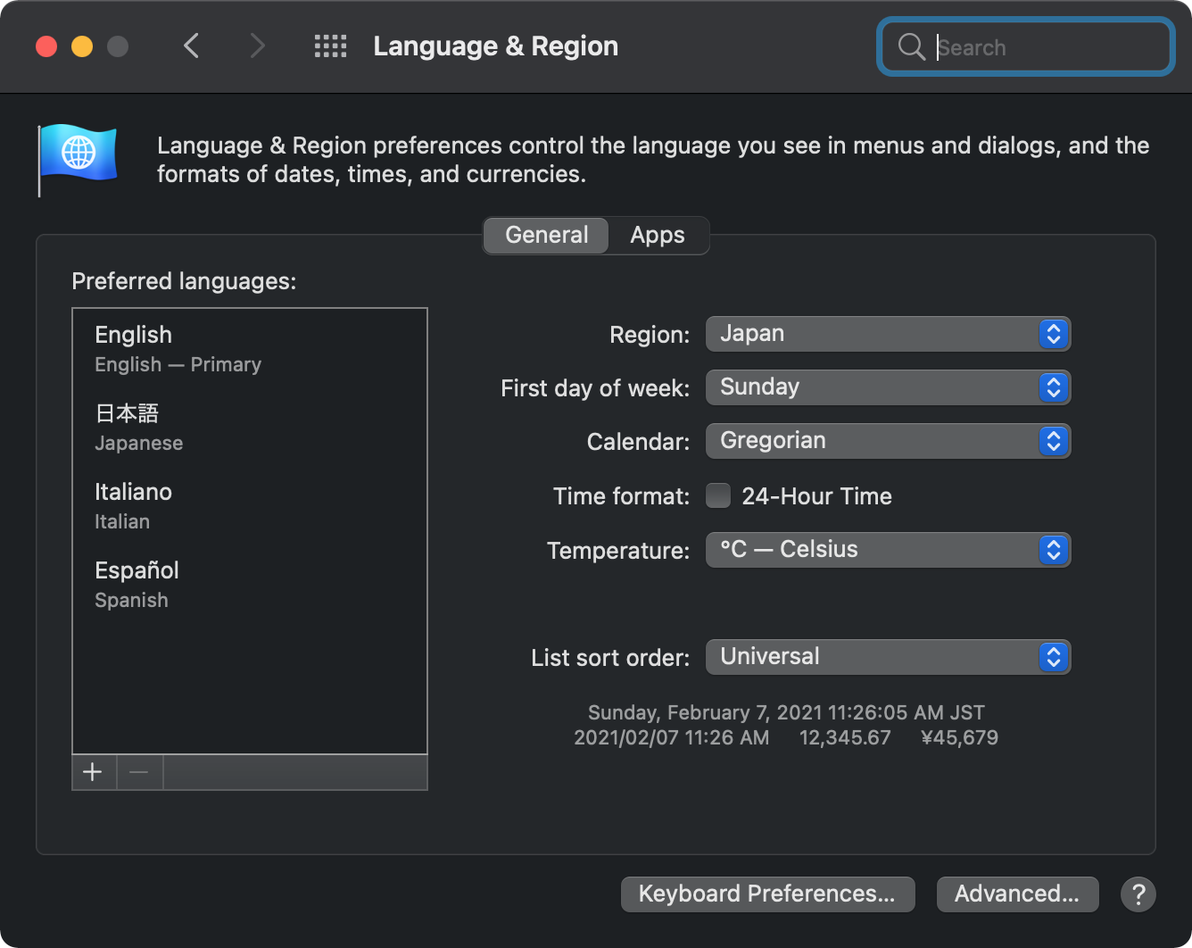
Task: Click the Language & Region flag icon
Action: click(x=78, y=158)
